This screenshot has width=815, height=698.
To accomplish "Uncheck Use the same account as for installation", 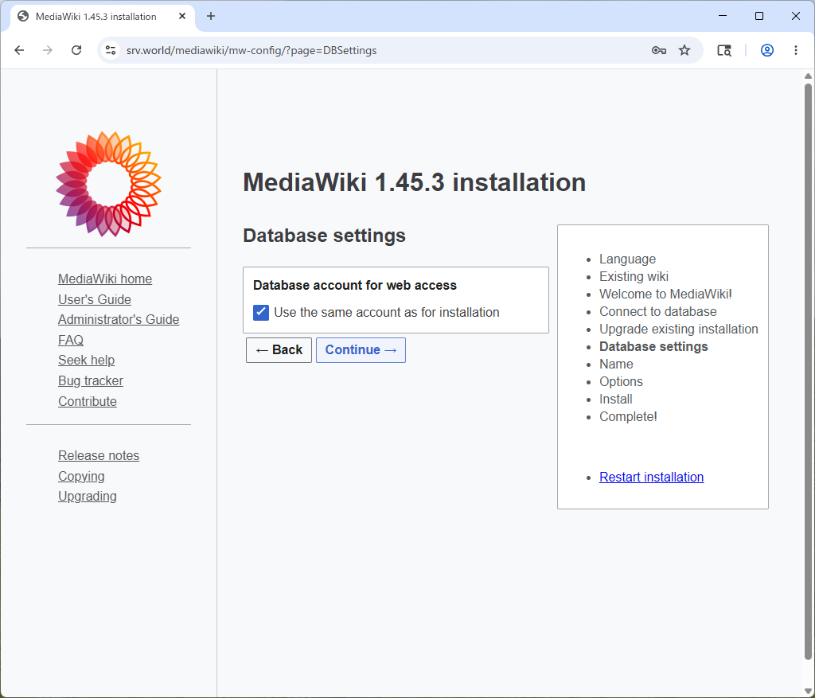I will [261, 312].
